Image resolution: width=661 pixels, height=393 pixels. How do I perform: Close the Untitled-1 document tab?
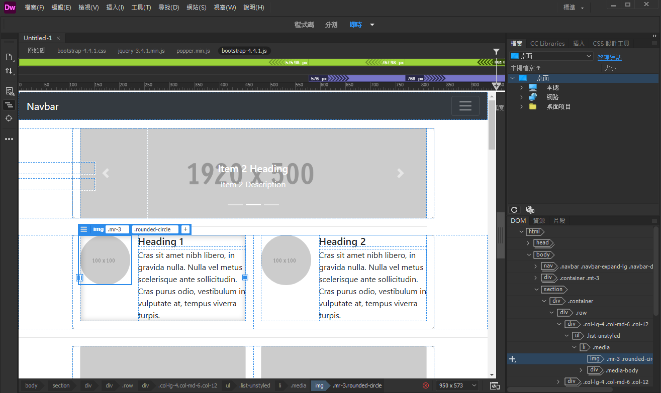[x=58, y=38]
